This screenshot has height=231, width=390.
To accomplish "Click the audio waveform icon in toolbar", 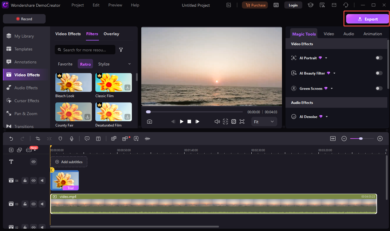I will pos(147,139).
